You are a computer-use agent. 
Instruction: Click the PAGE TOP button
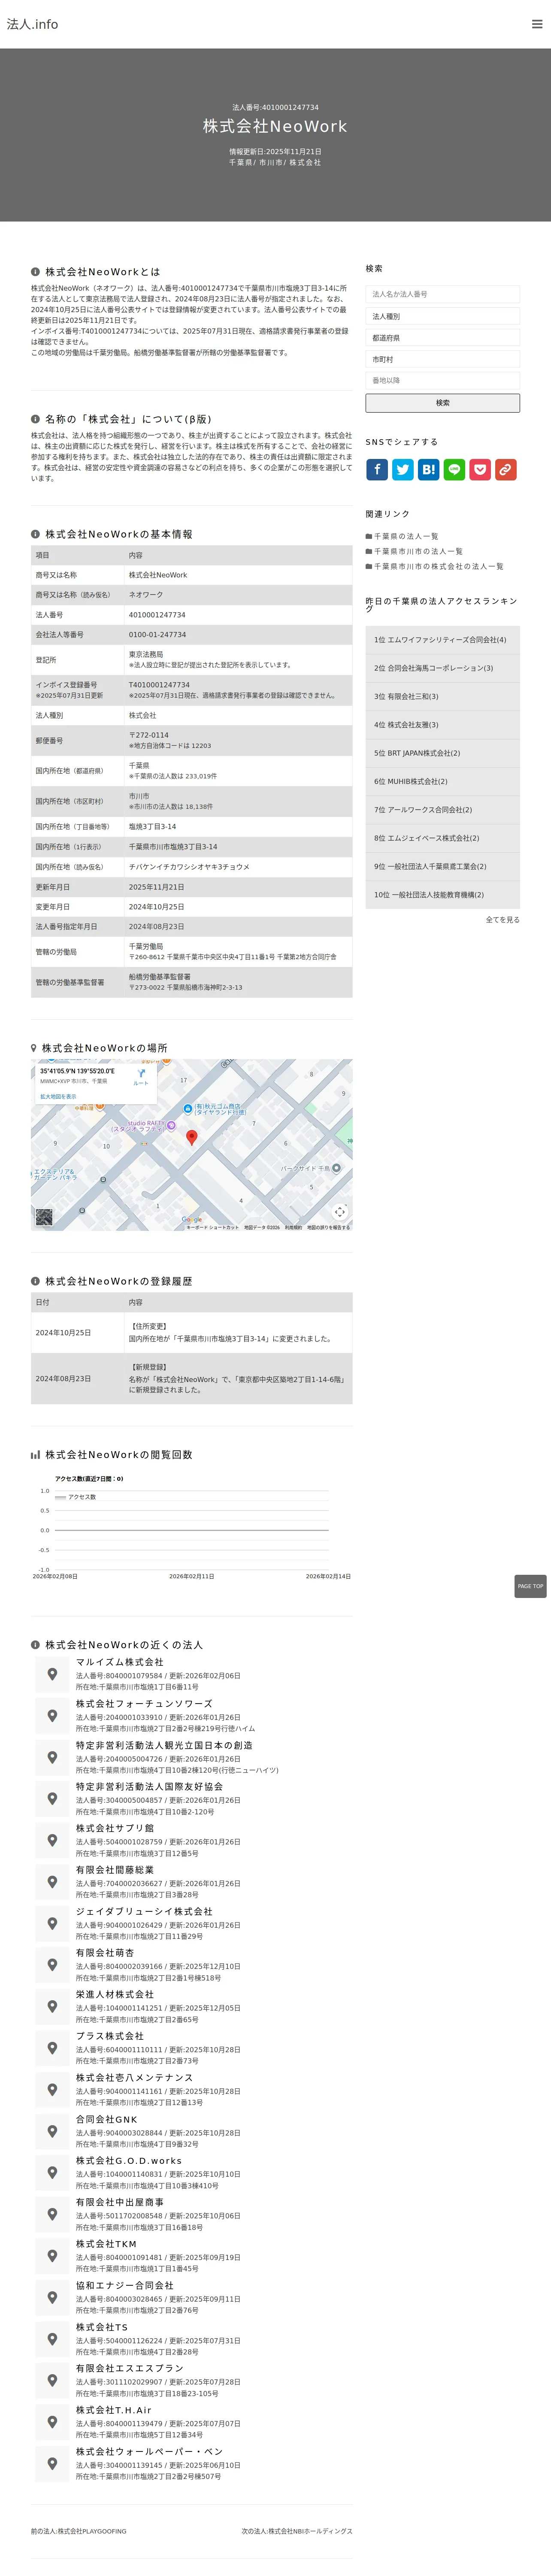[530, 1586]
